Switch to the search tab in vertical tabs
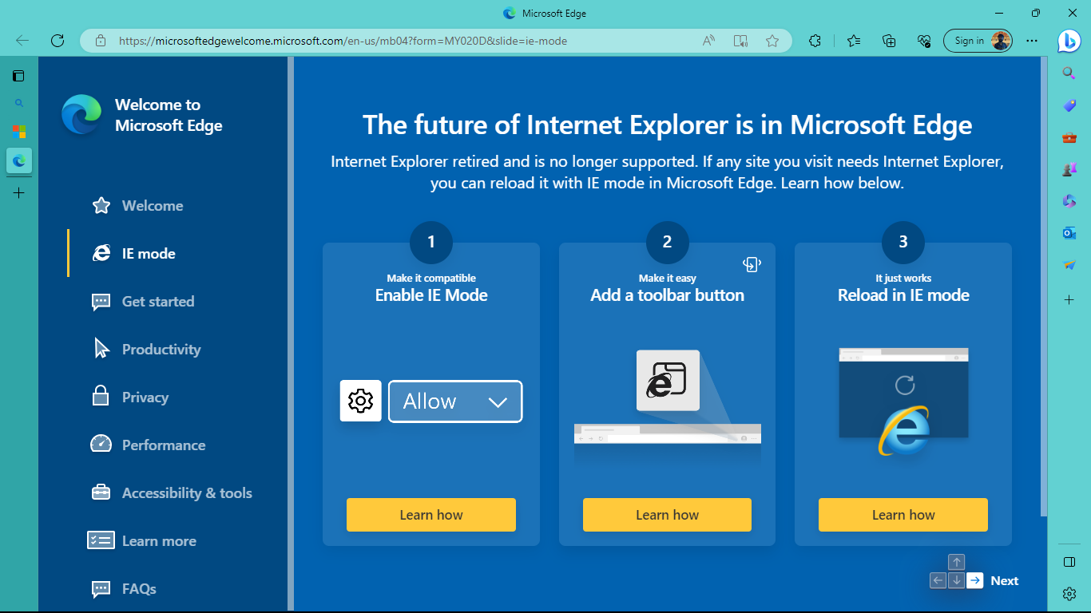 coord(19,103)
